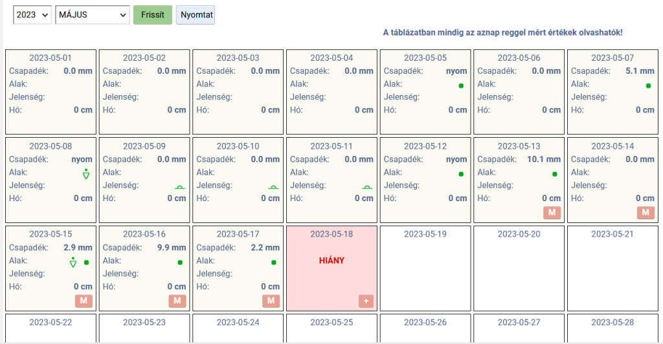Select the 2023-05-01 day cell
Image resolution: width=663 pixels, height=344 pixels.
51,92
